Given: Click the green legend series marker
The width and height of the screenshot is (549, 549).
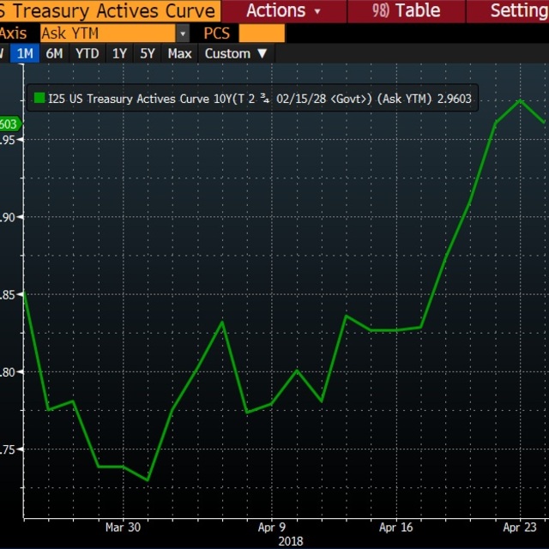Looking at the screenshot, I should click(38, 99).
